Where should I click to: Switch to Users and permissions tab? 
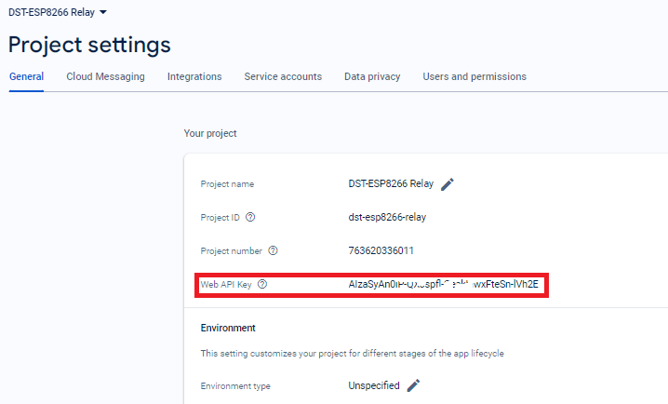pyautogui.click(x=474, y=76)
